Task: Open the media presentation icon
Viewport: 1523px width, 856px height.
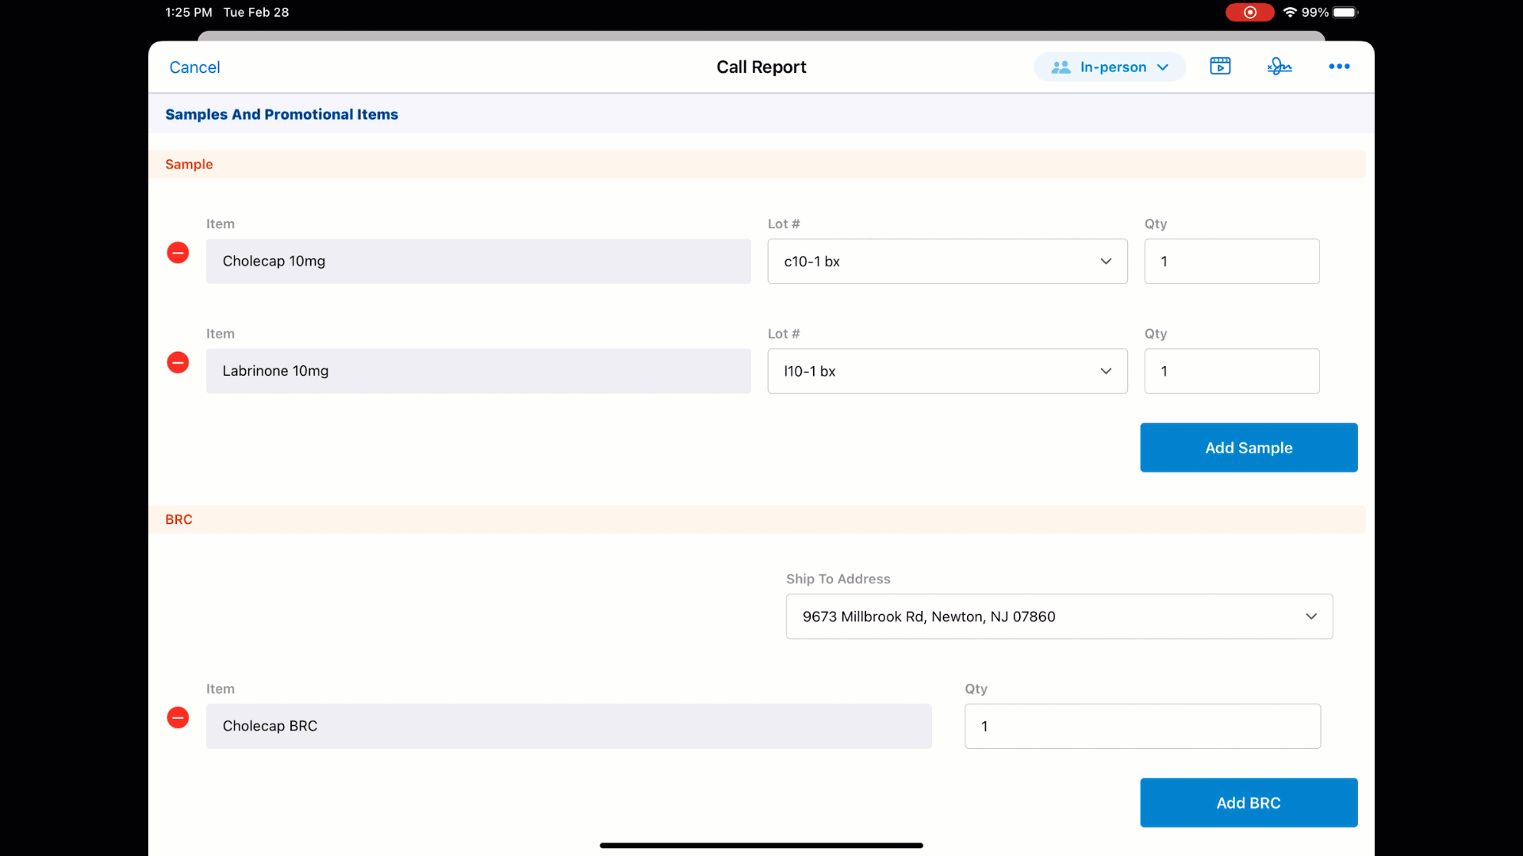Action: click(x=1220, y=67)
